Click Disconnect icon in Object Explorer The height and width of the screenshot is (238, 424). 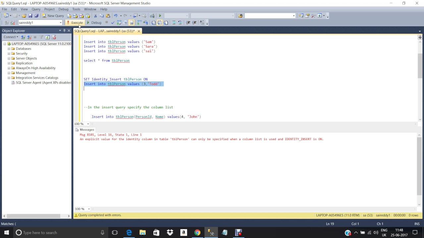29,37
